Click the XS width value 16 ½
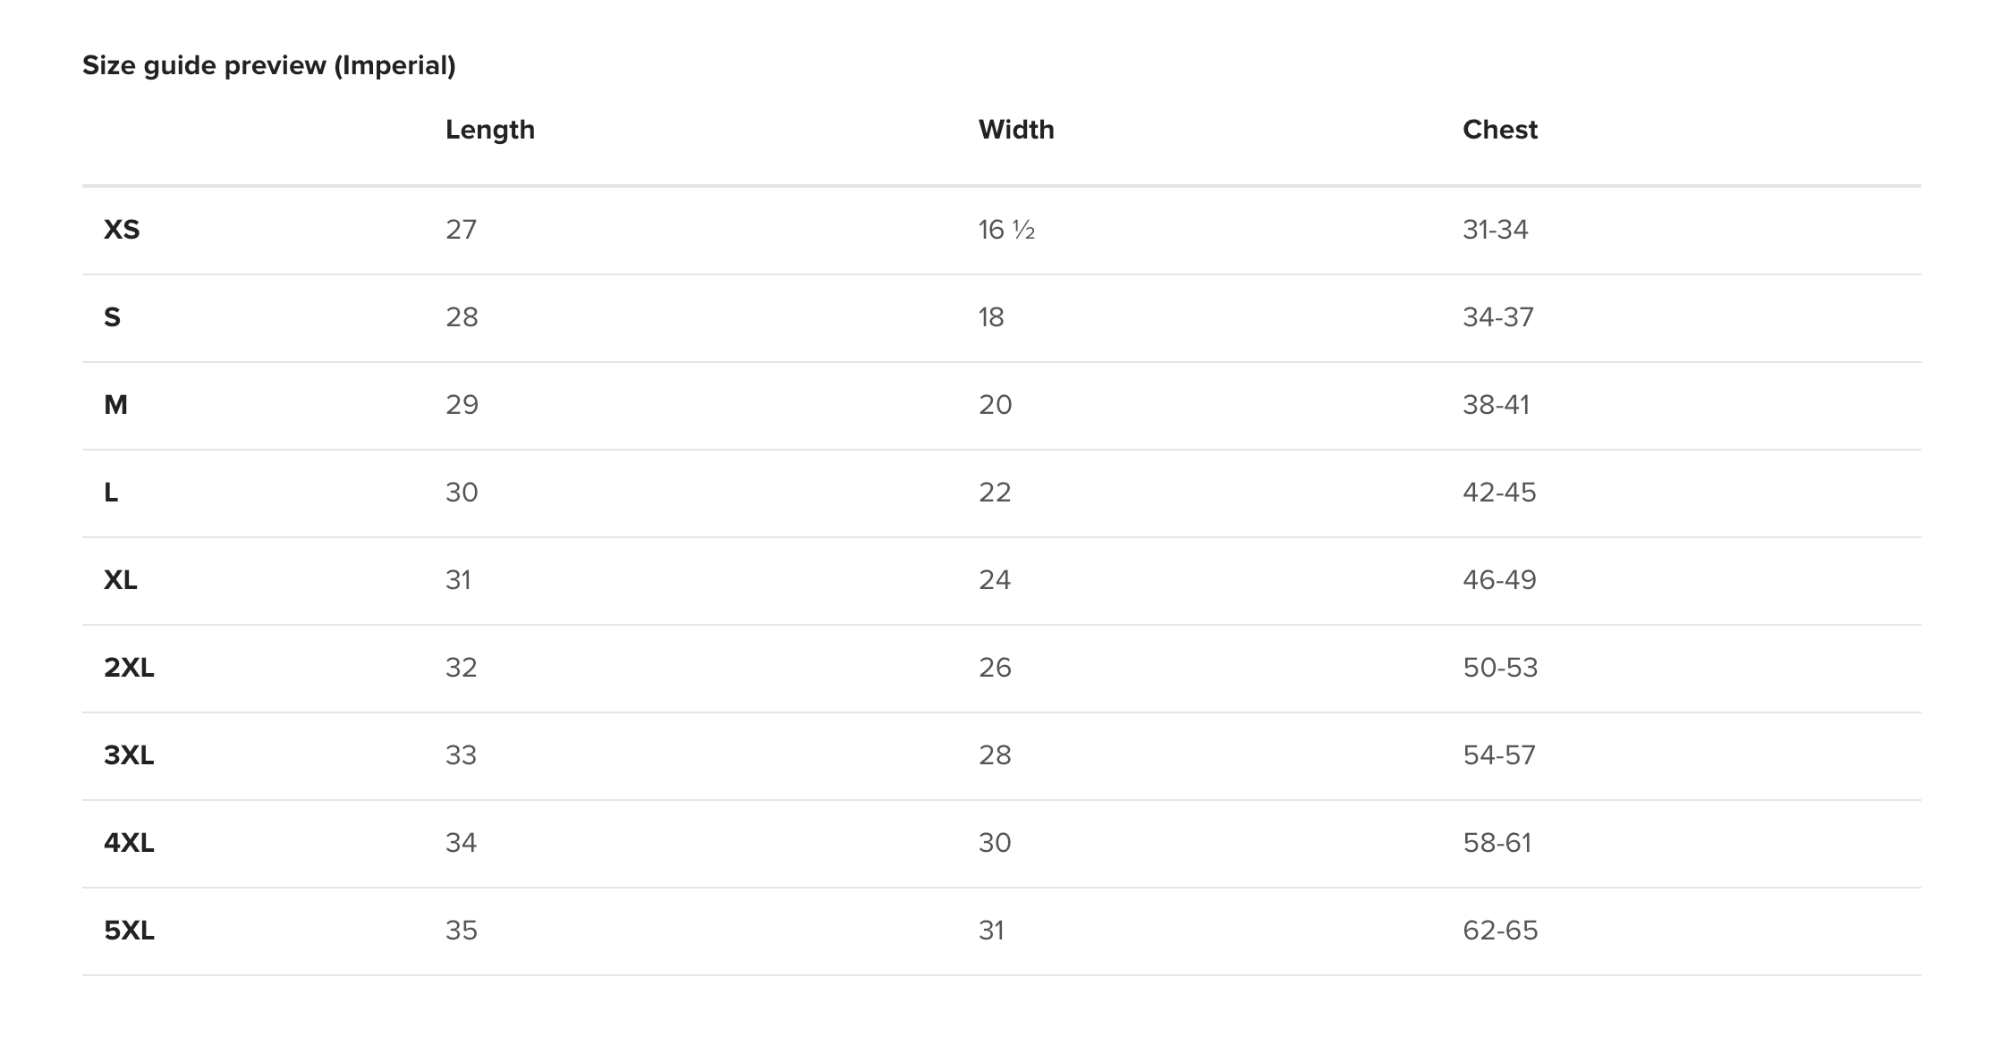The image size is (1993, 1053). [1005, 230]
